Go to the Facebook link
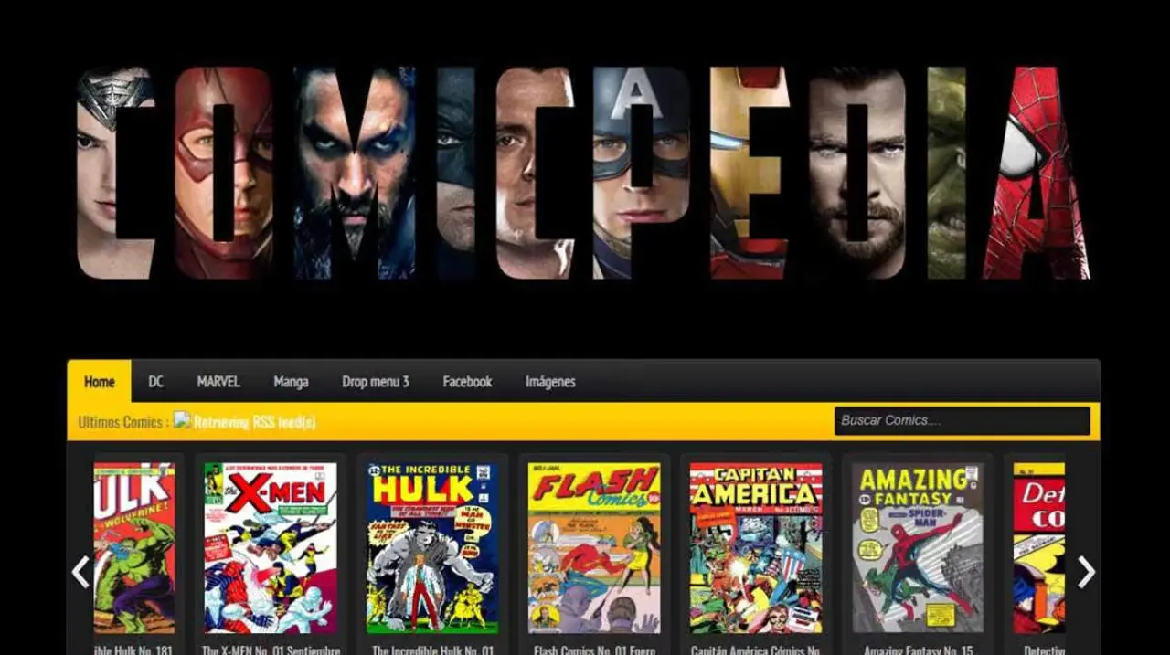This screenshot has height=655, width=1170. tap(467, 382)
